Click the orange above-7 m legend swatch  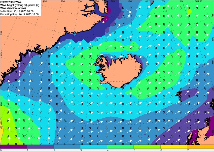[x=201, y=146]
